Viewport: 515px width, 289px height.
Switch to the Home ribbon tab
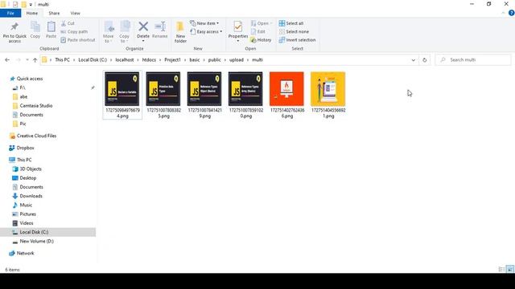point(32,13)
